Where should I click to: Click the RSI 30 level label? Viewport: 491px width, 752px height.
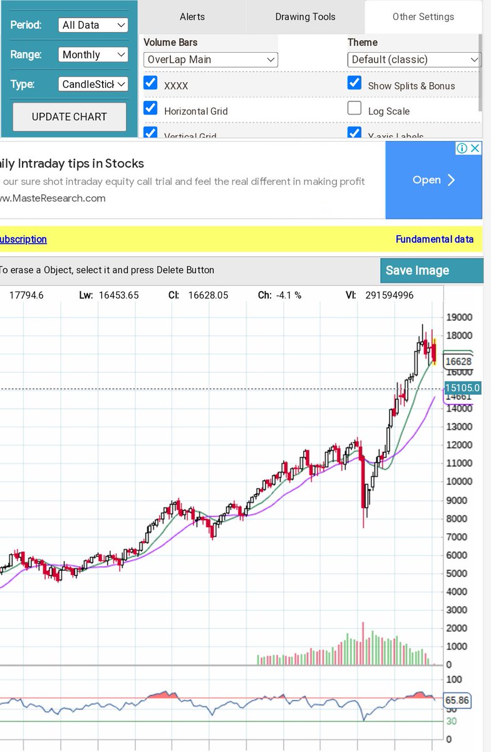(451, 721)
